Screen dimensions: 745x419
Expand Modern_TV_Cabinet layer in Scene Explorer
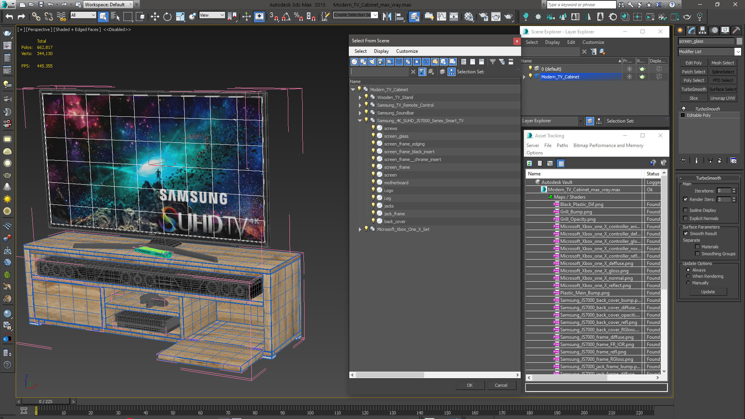pos(524,77)
